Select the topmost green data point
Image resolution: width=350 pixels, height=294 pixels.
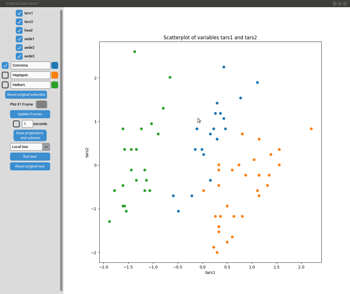coord(135,52)
